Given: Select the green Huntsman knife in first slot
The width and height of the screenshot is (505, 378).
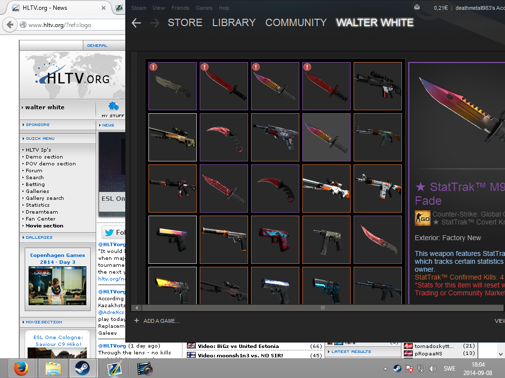Looking at the screenshot, I should click(173, 86).
